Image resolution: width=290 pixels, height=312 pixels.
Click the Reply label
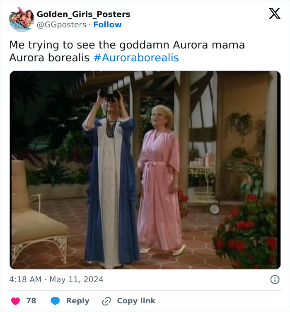tap(77, 301)
